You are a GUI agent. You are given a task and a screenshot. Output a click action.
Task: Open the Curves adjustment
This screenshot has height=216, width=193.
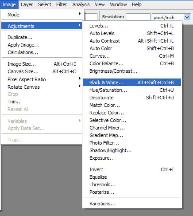(132, 56)
